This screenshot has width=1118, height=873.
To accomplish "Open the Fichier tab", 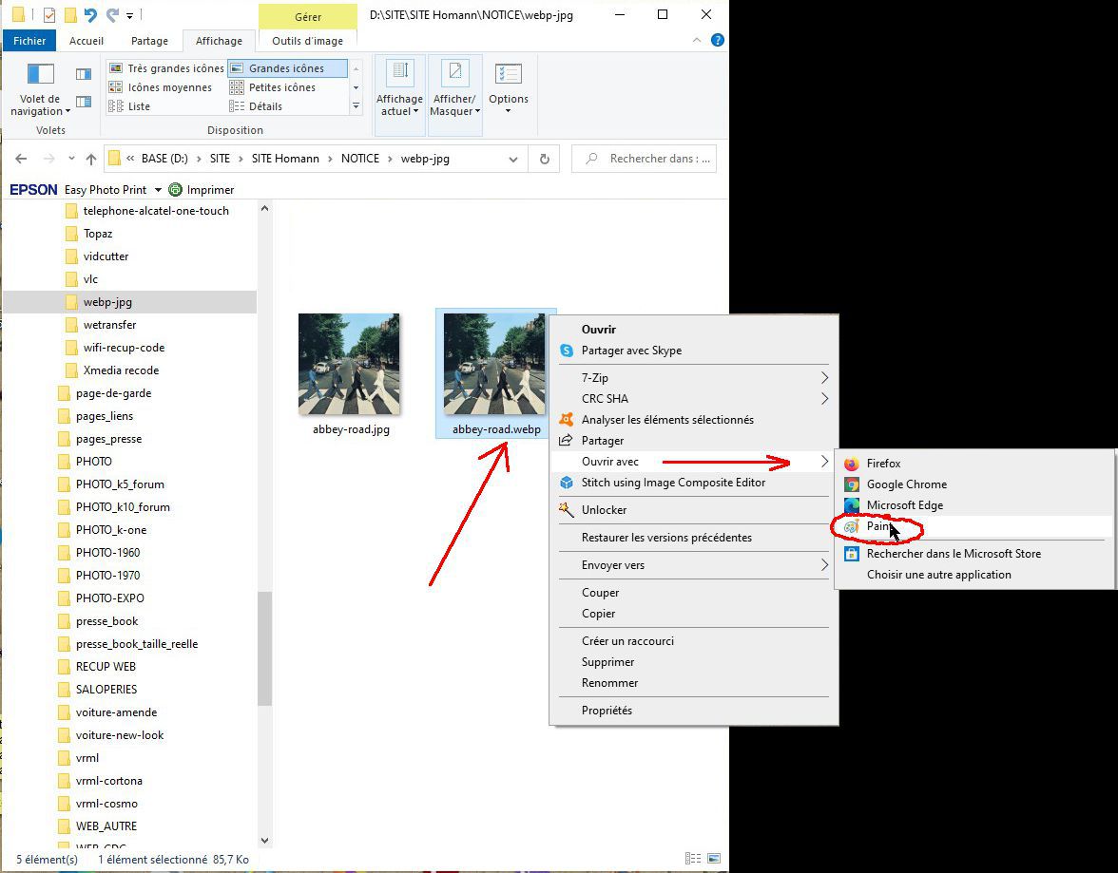I will (29, 41).
